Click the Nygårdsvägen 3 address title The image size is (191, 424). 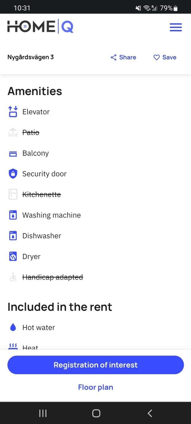click(30, 57)
